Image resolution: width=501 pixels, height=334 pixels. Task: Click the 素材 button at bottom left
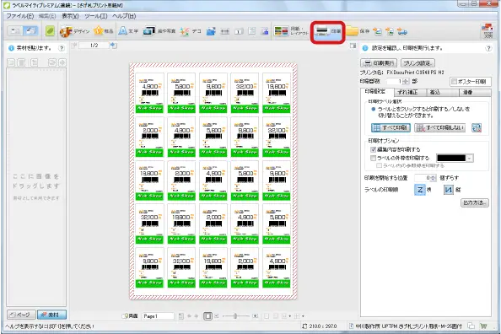point(51,315)
